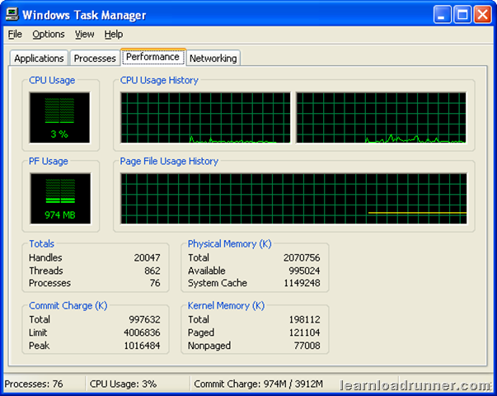This screenshot has height=396, width=497.
Task: Click the Task Manager title bar icon
Action: [12, 14]
